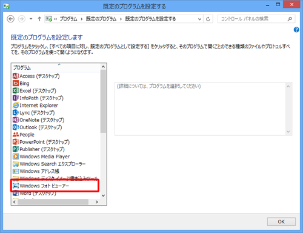Click the description box down scroll arrow
Screen dimensions: 303x233
coord(288,132)
